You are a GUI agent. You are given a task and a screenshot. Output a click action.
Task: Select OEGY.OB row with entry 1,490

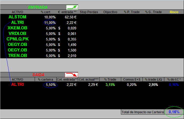(x=17, y=45)
